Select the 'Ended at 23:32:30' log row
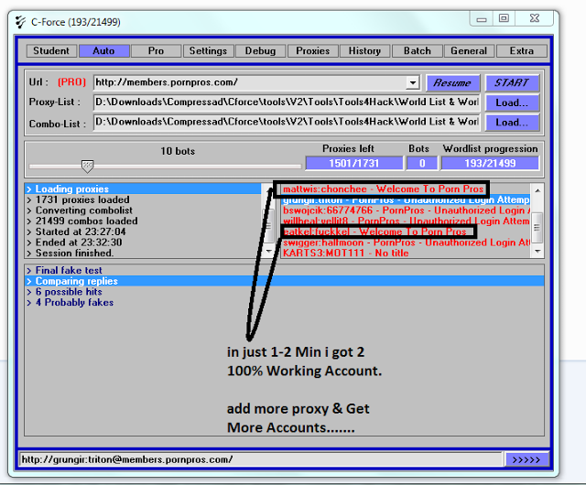The image size is (586, 485). pos(144,242)
